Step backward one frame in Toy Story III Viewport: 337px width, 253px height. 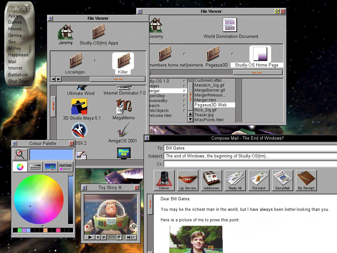pyautogui.click(x=98, y=237)
